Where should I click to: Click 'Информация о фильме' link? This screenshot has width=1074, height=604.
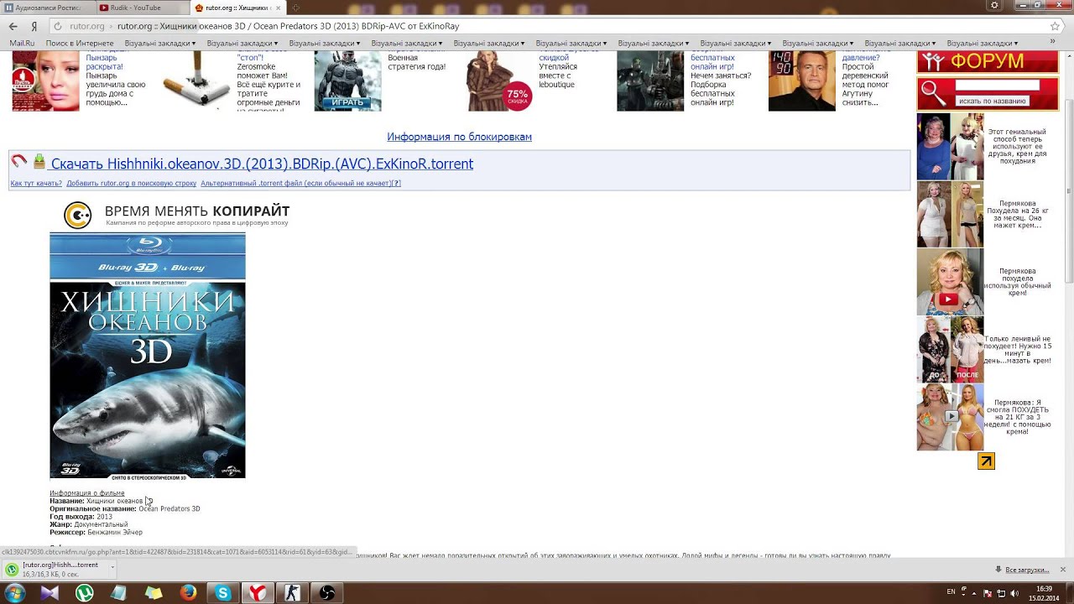[86, 493]
